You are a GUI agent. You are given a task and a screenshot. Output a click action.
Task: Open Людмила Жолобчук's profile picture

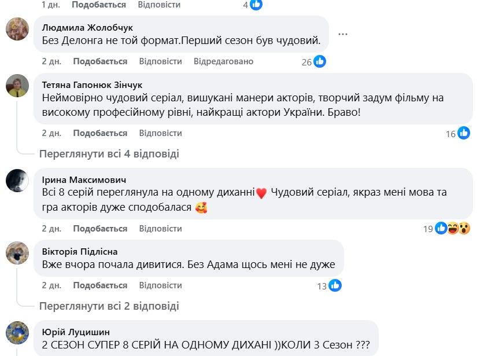click(17, 29)
